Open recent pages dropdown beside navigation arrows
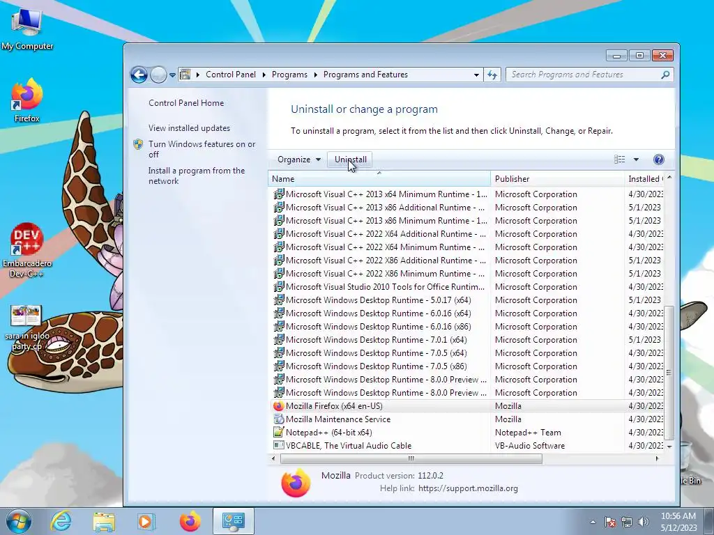This screenshot has height=535, width=714. click(x=173, y=75)
